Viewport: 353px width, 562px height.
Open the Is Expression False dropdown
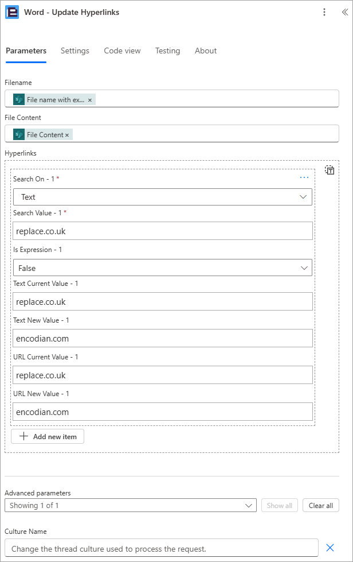click(x=162, y=268)
